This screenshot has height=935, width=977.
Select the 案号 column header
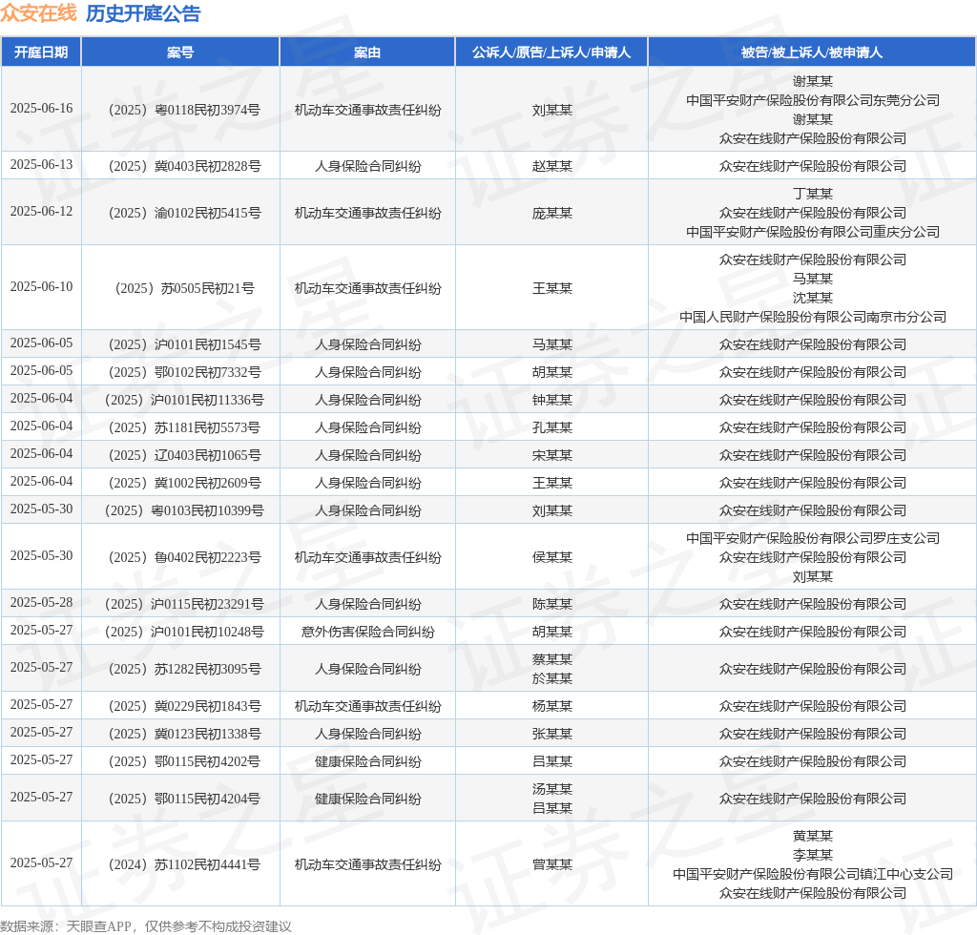coord(180,52)
